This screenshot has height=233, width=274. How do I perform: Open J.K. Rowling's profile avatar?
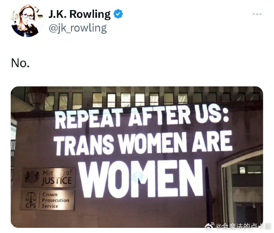click(27, 21)
